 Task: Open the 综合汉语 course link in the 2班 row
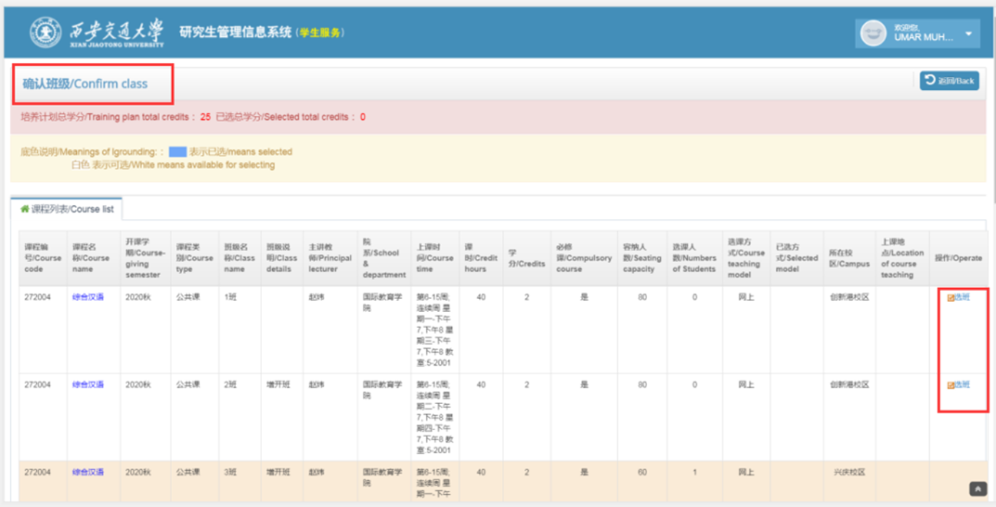[88, 385]
